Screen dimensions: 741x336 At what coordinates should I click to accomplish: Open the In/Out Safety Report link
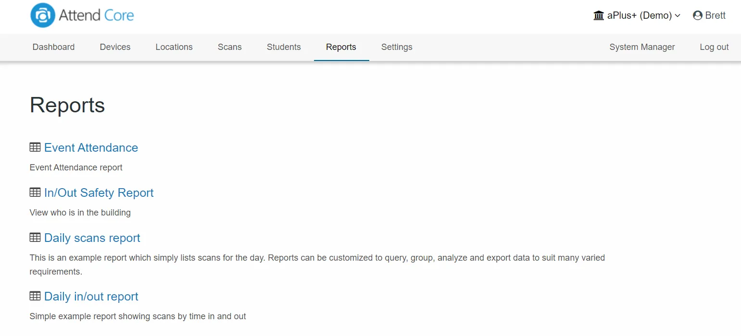pos(99,192)
